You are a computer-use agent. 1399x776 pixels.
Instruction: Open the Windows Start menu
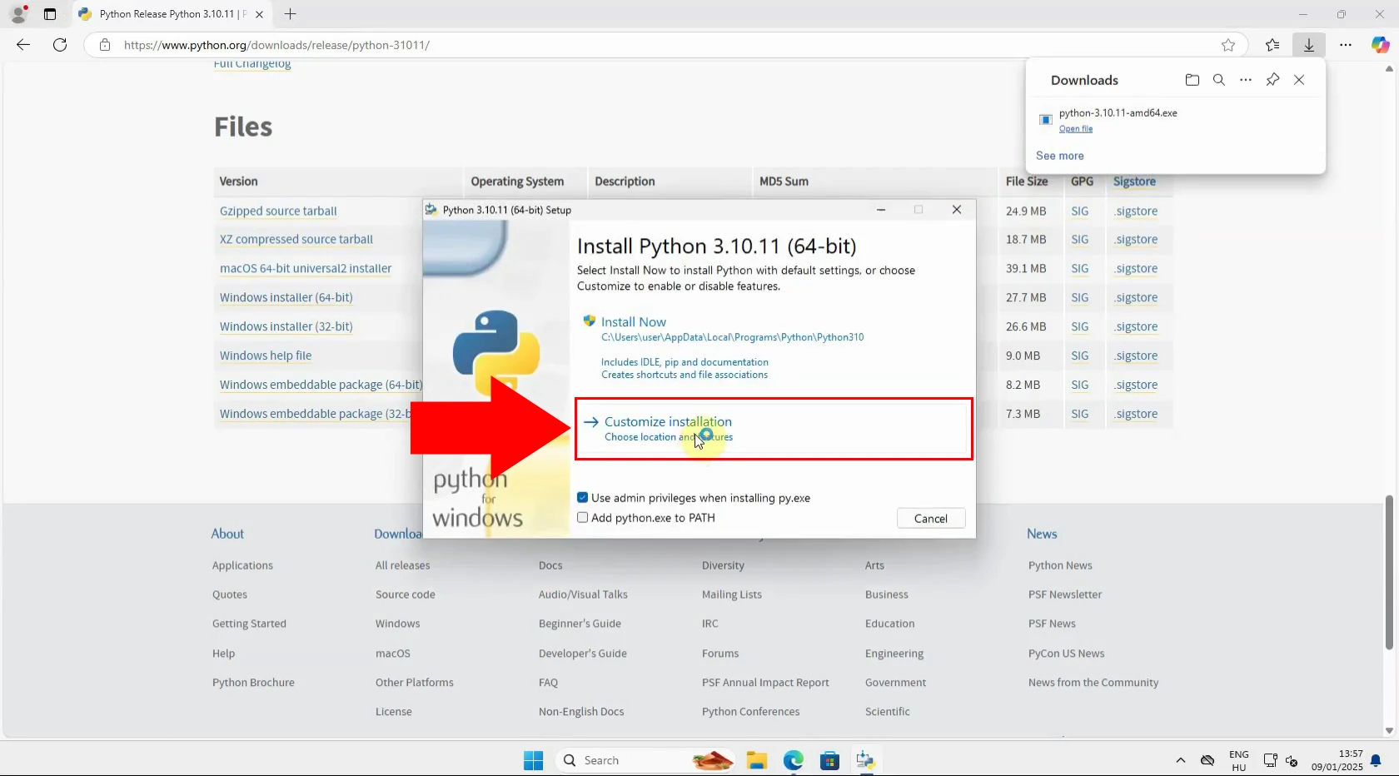(533, 760)
